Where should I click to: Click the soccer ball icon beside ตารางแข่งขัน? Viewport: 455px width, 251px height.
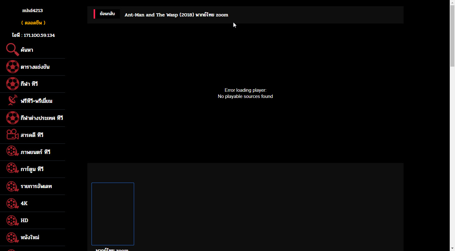coord(13,67)
